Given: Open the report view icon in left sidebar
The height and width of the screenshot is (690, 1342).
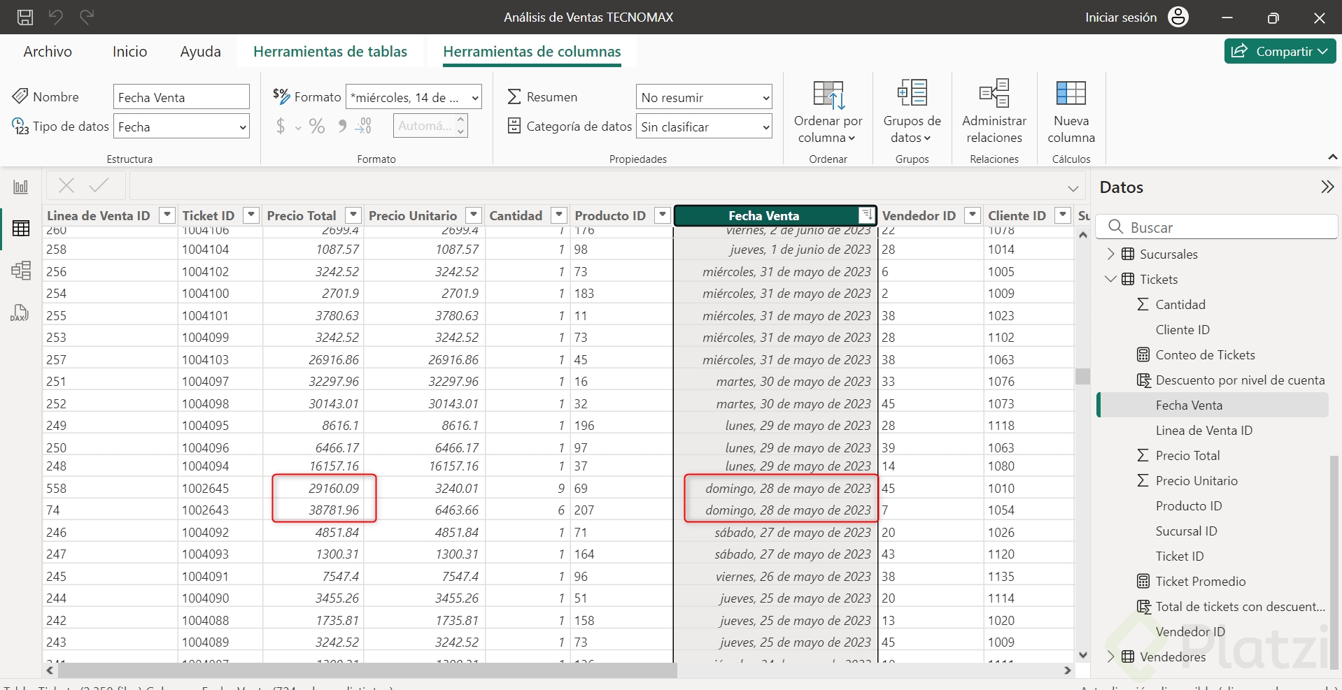Looking at the screenshot, I should point(21,187).
